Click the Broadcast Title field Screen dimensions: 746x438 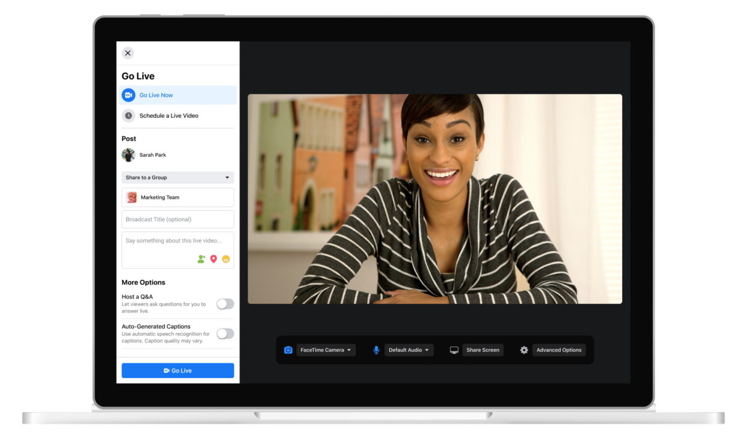(x=177, y=219)
